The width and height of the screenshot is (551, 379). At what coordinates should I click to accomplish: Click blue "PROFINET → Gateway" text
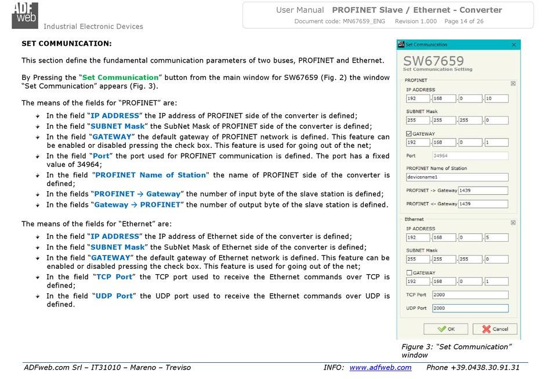point(137,194)
